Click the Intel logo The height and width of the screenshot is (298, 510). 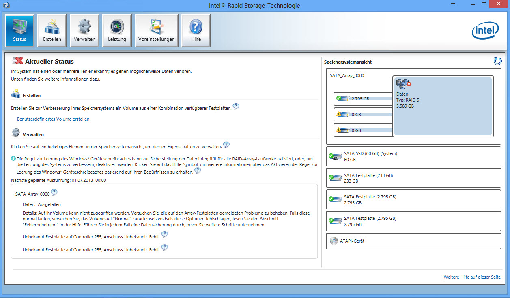(x=485, y=31)
